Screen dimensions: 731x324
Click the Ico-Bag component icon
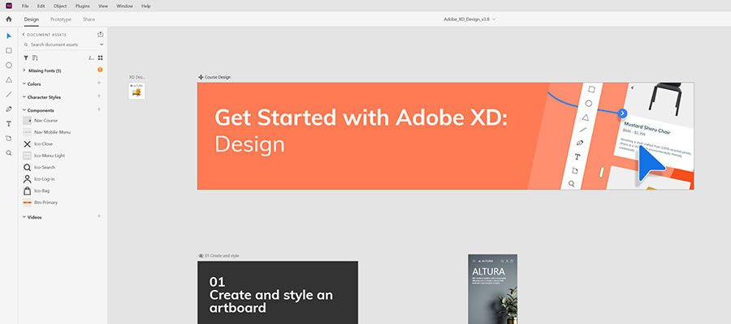coord(27,190)
